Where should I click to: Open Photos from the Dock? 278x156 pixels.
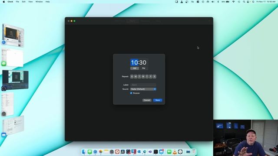point(101,152)
